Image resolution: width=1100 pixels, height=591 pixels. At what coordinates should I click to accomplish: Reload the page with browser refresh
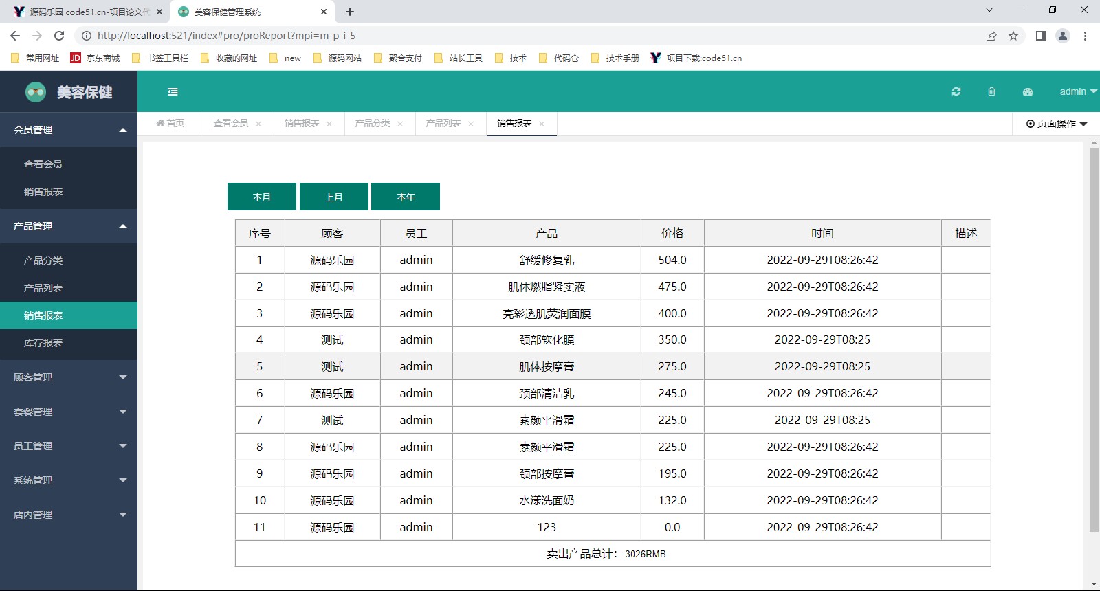click(x=59, y=36)
